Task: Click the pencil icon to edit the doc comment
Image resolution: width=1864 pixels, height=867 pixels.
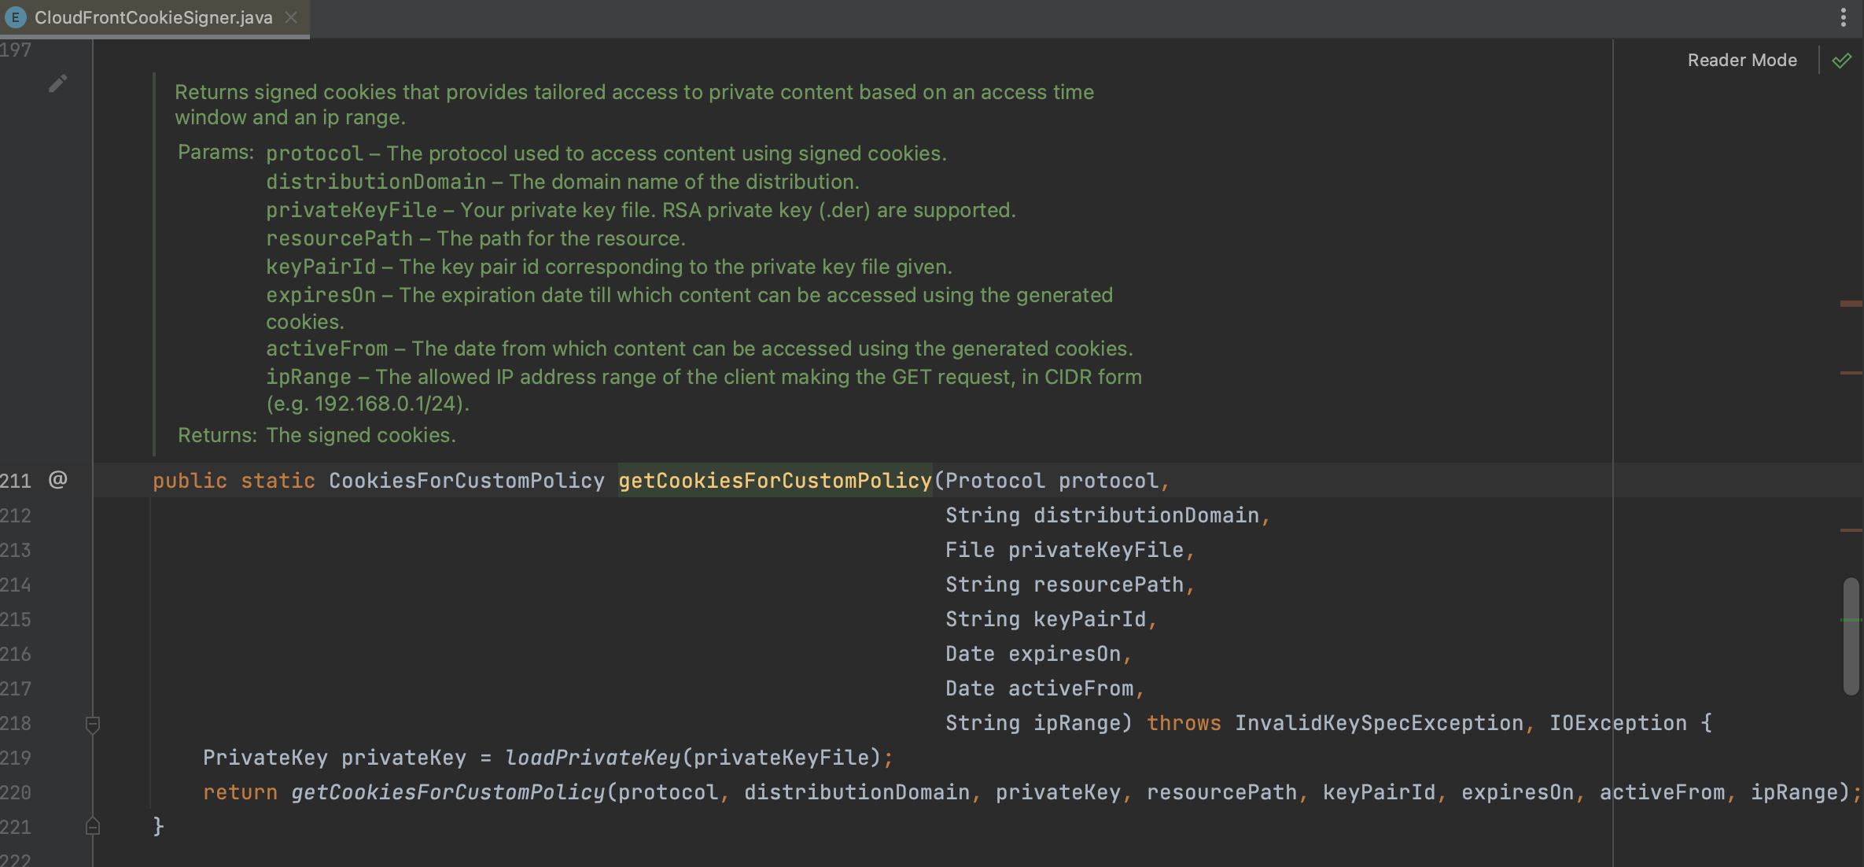Action: [x=57, y=83]
